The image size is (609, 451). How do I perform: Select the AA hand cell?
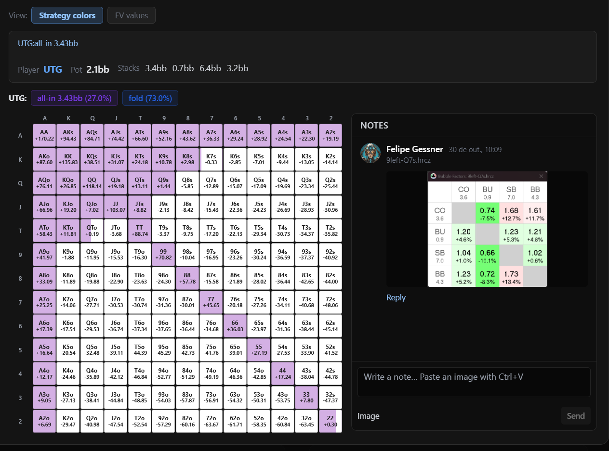click(44, 135)
